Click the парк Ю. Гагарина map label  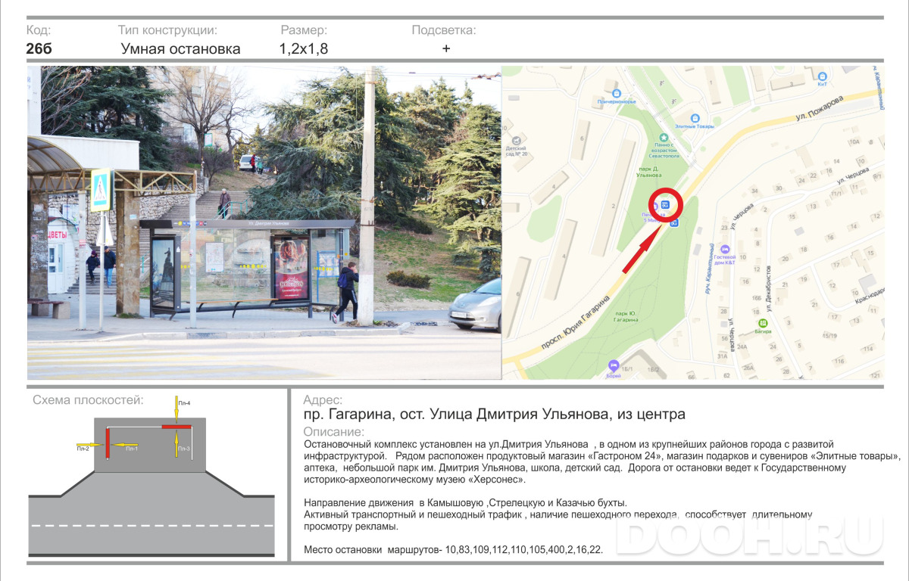626,316
